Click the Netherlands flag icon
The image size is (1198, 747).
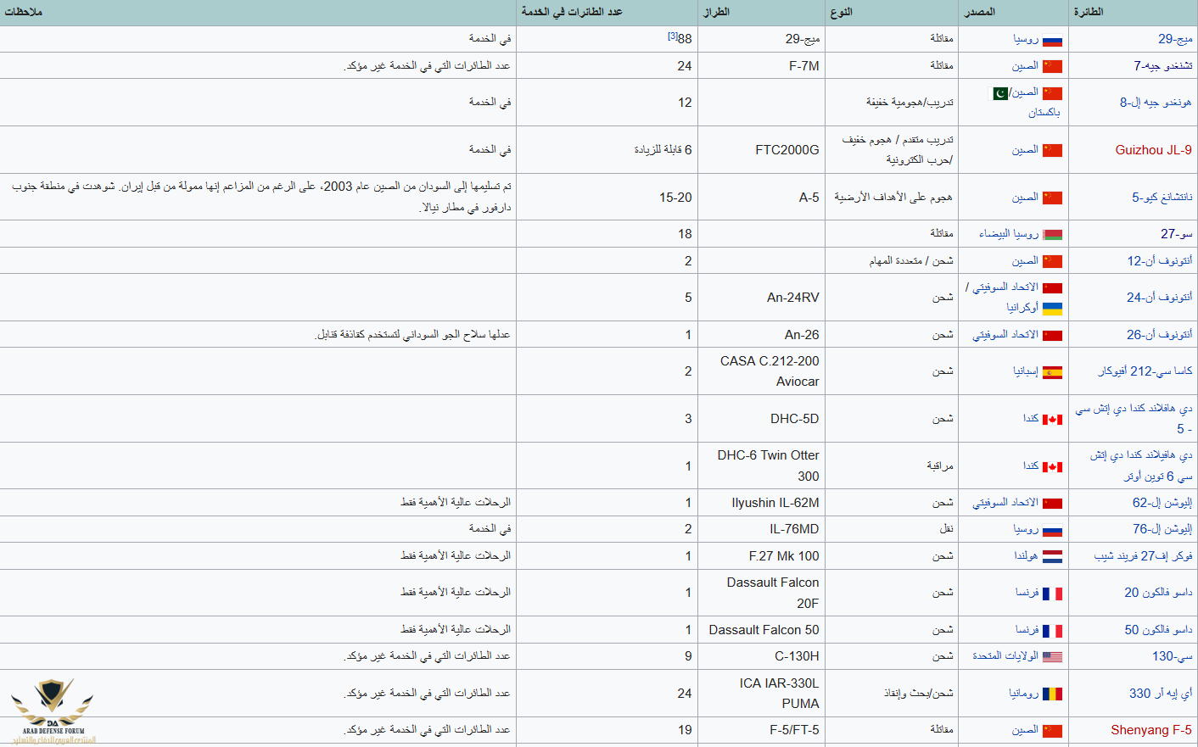point(1052,557)
